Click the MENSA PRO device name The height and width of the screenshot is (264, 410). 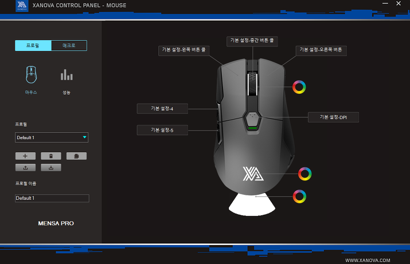tap(56, 223)
